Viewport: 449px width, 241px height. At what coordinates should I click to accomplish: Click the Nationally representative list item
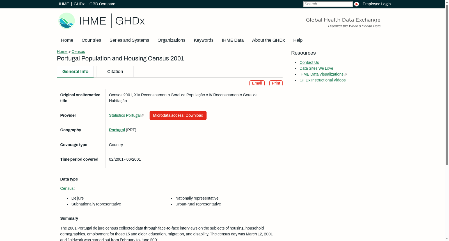tap(197, 198)
